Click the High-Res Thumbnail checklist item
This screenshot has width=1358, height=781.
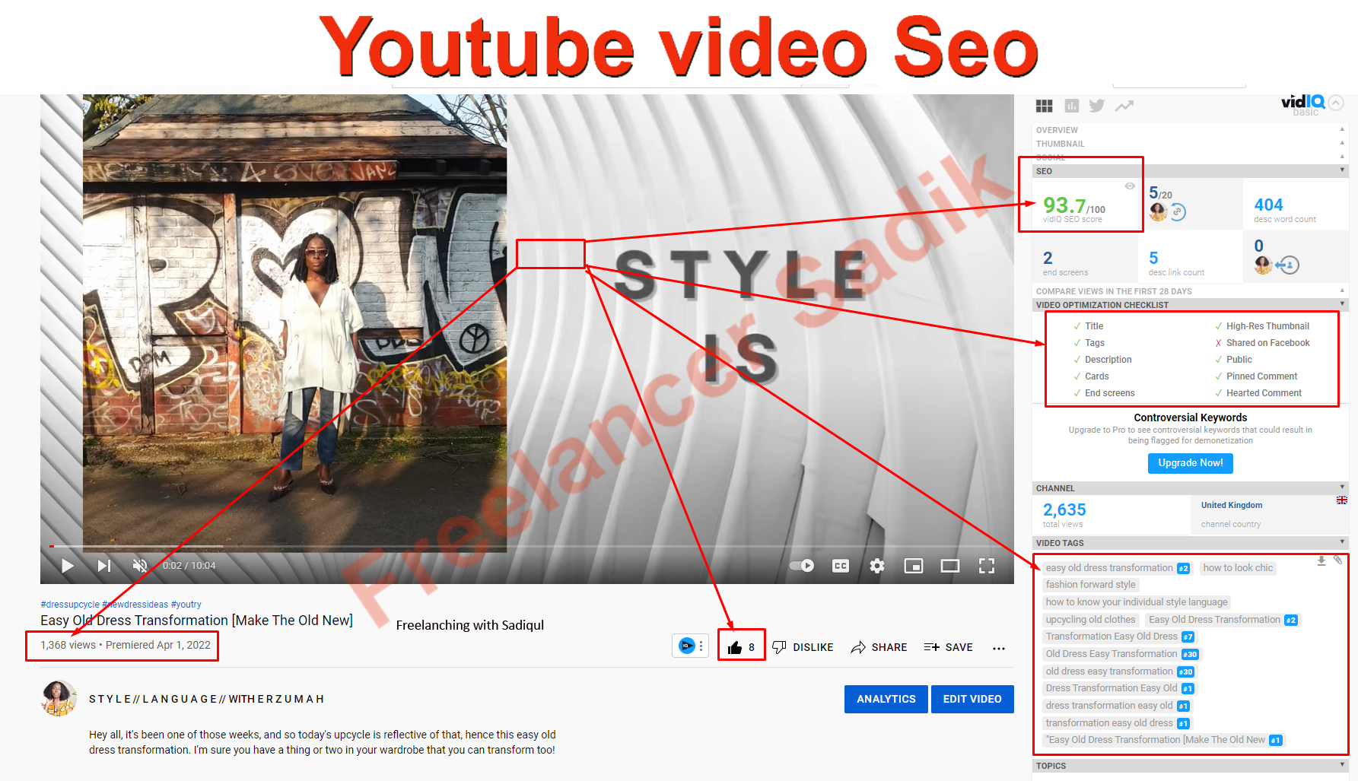[x=1262, y=326]
